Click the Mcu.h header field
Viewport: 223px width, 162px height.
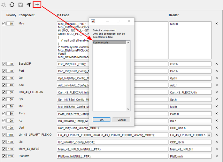click(x=190, y=40)
